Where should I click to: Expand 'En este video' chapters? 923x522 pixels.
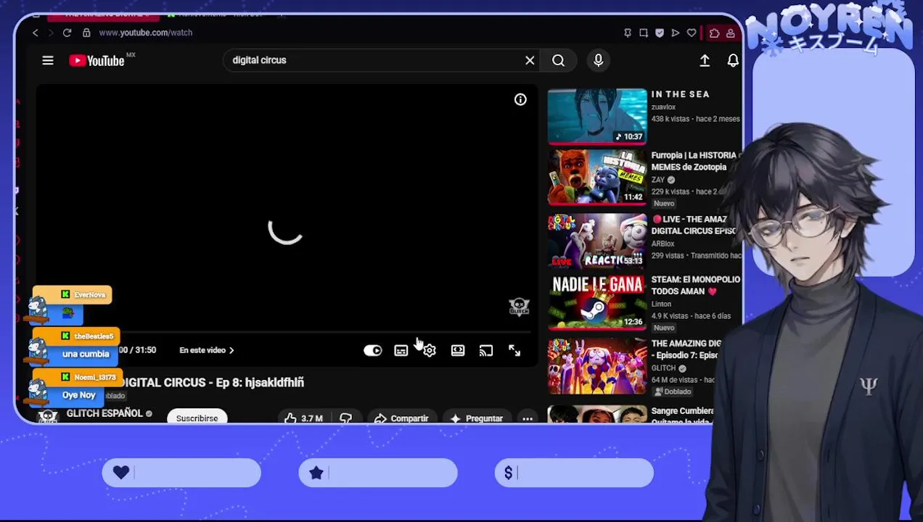point(207,350)
